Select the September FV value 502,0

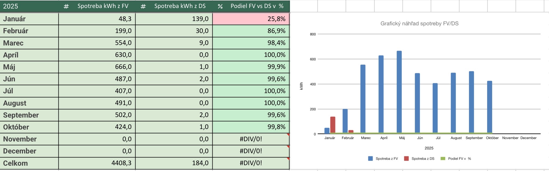[97, 115]
